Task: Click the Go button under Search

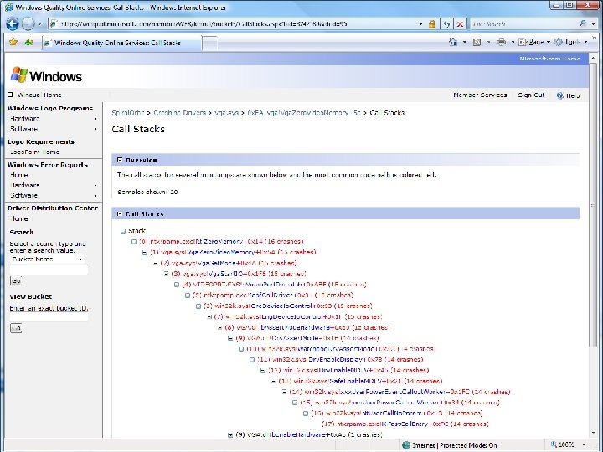Action: pyautogui.click(x=16, y=281)
